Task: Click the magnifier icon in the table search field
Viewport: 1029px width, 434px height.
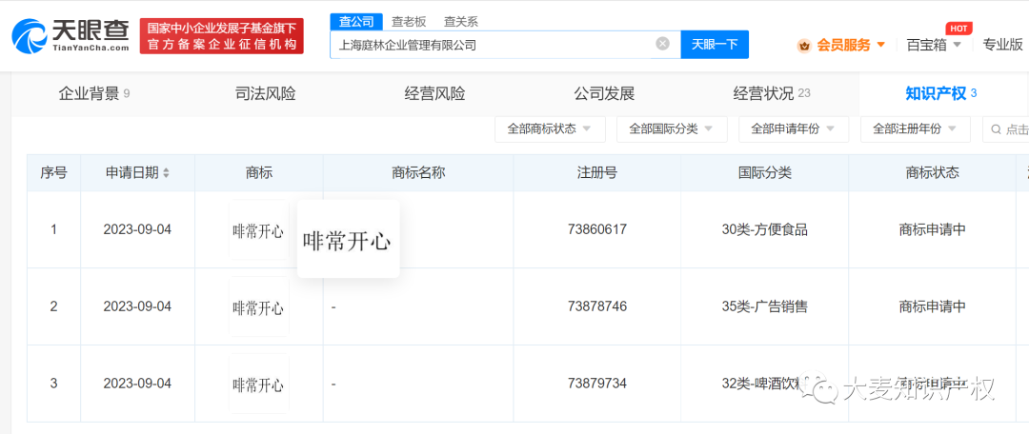Action: 996,129
